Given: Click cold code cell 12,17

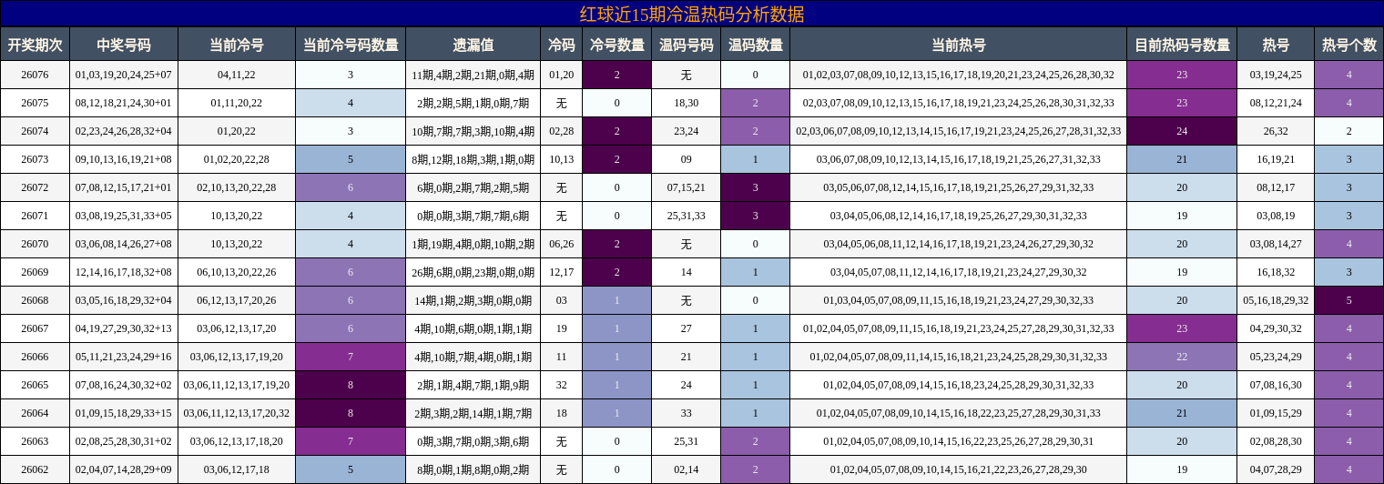Looking at the screenshot, I should (x=562, y=272).
